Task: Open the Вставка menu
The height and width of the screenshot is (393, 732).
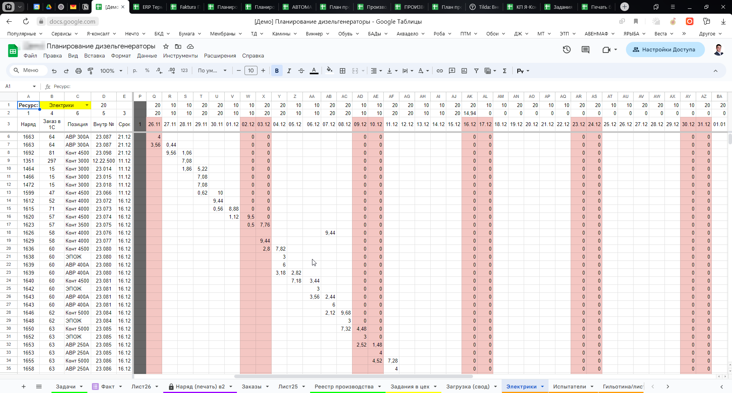Action: (x=95, y=56)
